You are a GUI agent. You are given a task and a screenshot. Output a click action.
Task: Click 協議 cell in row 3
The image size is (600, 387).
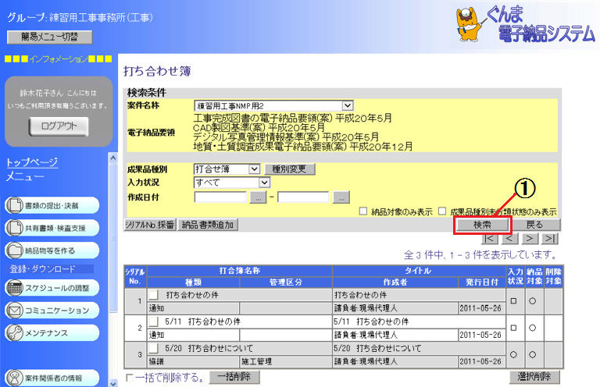[193, 361]
